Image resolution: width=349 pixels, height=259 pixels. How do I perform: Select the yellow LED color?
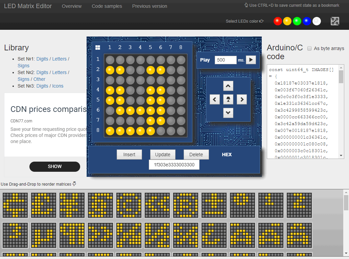click(287, 21)
